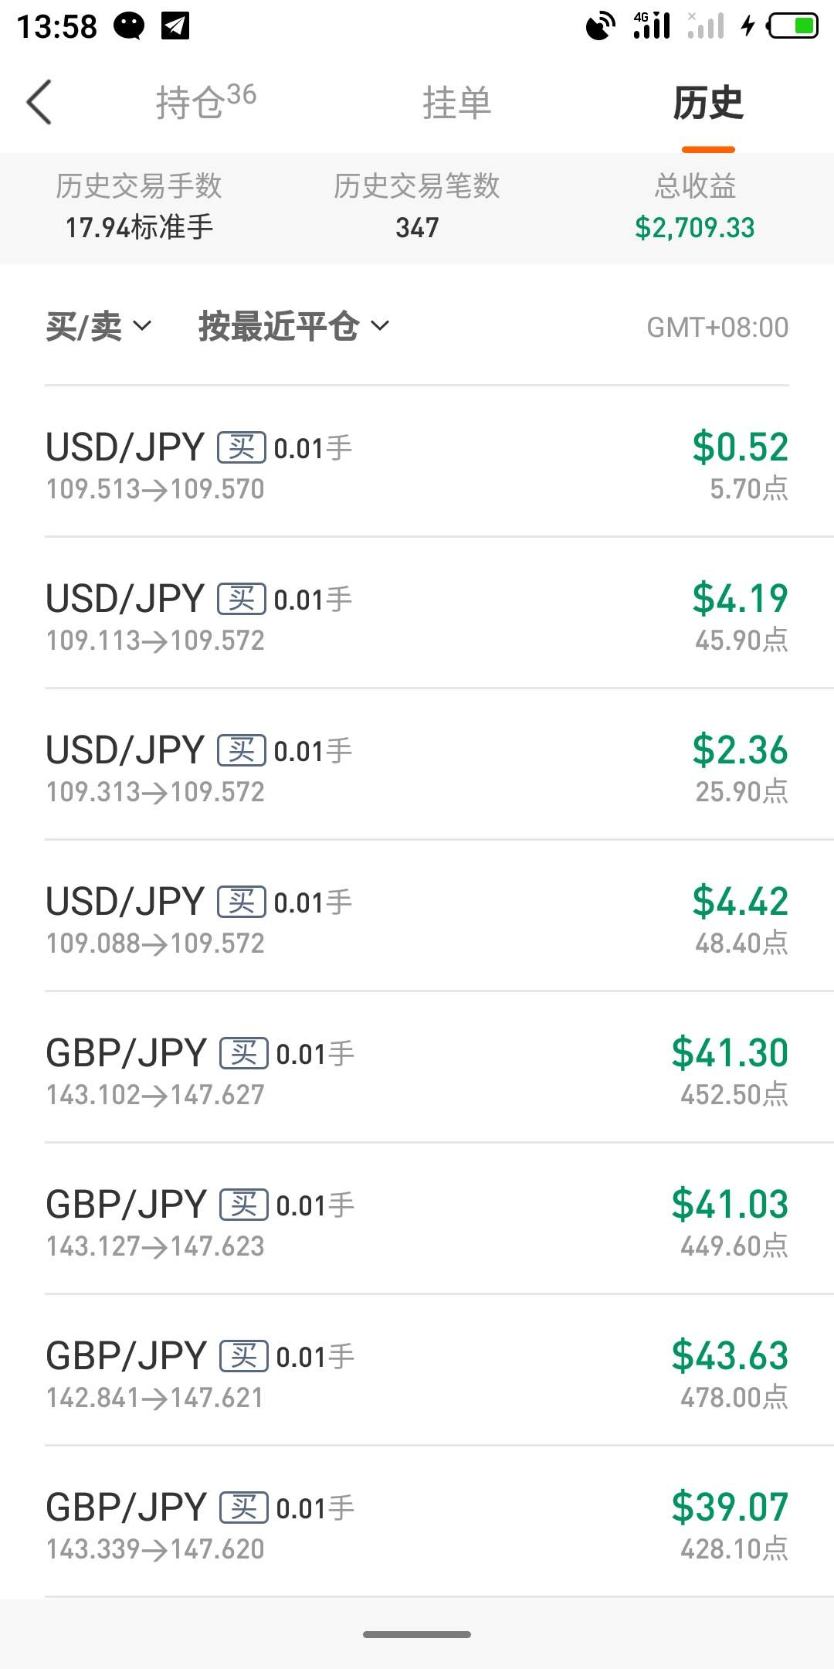Tap the 4G signal strength icon
This screenshot has width=834, height=1669.
651,25
